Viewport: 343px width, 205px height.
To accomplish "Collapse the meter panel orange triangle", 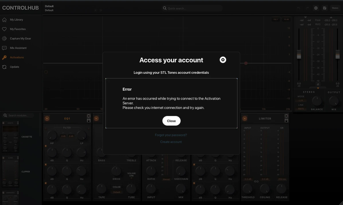I will [x=318, y=88].
